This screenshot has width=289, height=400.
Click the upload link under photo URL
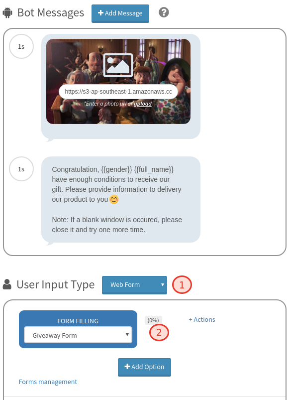tap(143, 104)
